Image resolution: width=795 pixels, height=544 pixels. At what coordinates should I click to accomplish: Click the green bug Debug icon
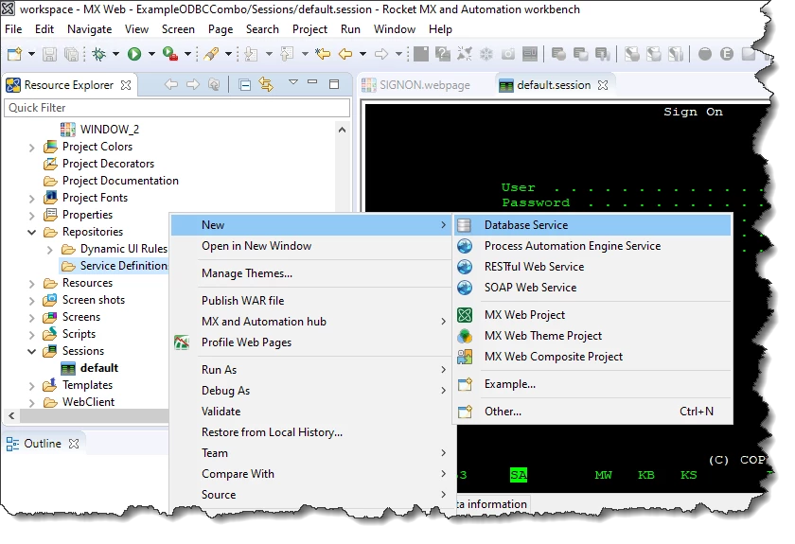click(98, 54)
